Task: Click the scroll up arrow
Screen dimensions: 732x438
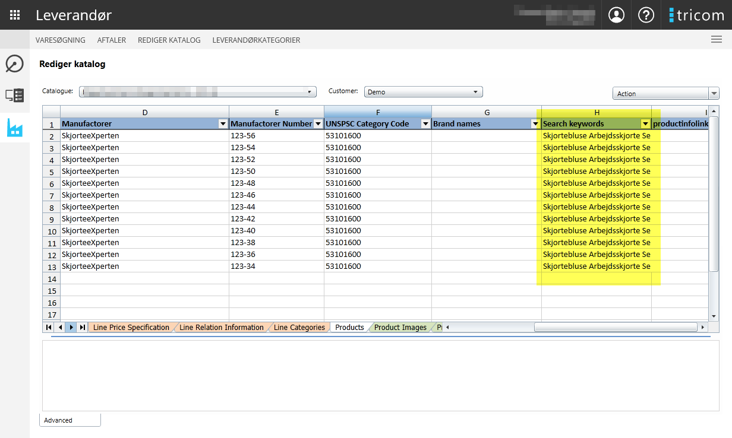Action: pos(714,111)
